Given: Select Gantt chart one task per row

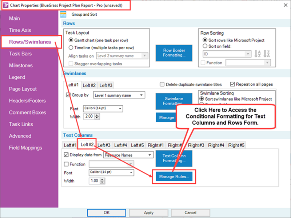Looking at the screenshot, I should click(x=71, y=40).
